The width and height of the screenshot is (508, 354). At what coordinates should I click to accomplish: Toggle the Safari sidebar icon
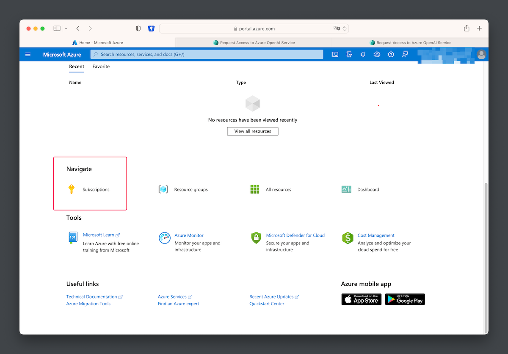[x=57, y=28]
